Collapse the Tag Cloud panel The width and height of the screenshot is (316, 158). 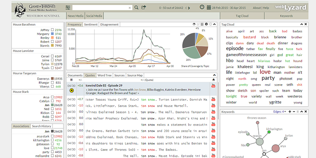pyautogui.click(x=302, y=24)
